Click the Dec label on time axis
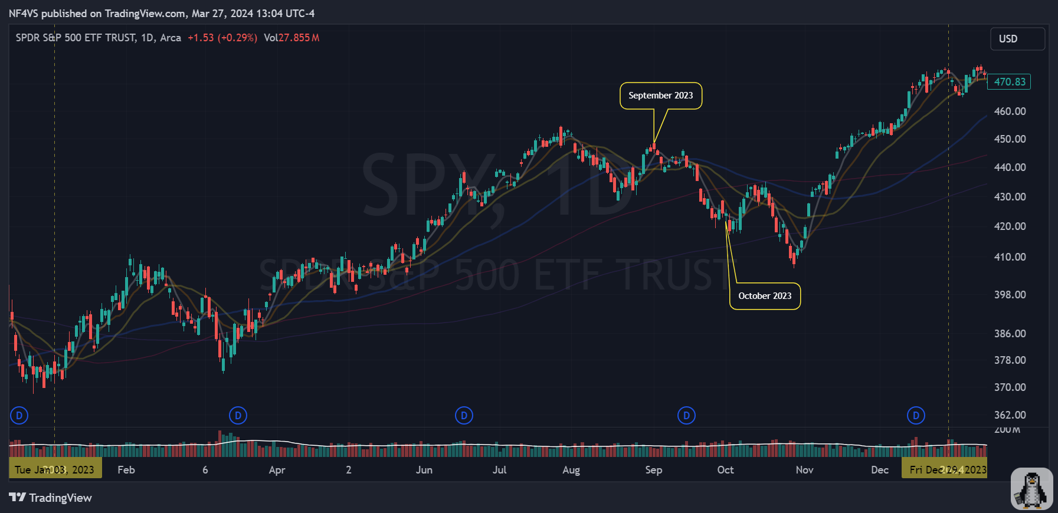 tap(880, 470)
